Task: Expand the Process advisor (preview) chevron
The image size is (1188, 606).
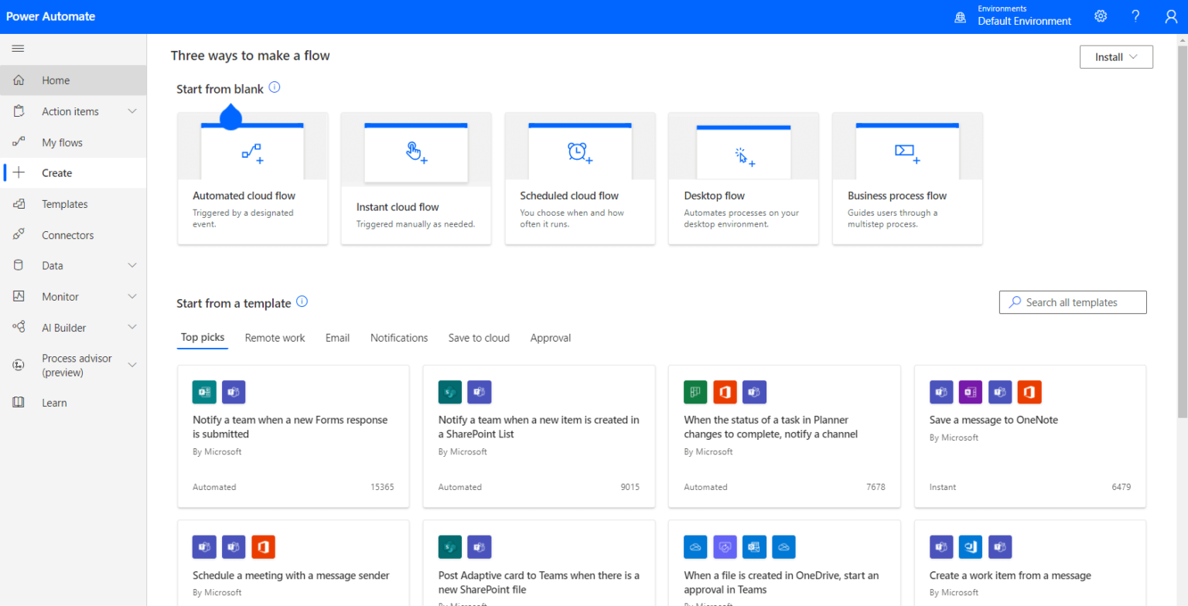Action: point(132,365)
